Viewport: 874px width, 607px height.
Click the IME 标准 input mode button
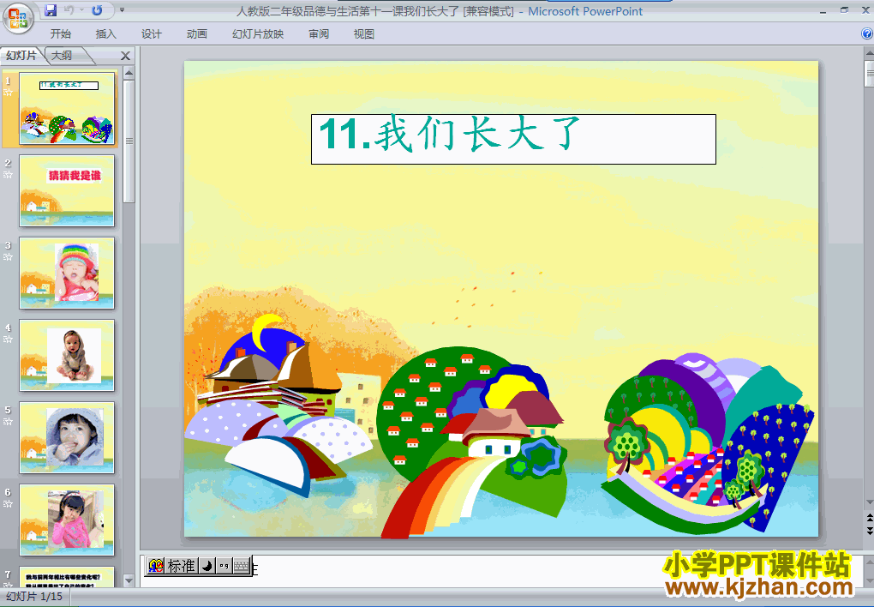(182, 566)
